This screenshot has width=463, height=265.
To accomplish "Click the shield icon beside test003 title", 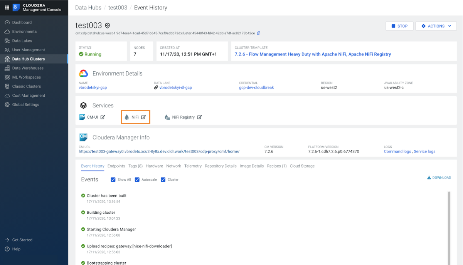I will pos(108,26).
